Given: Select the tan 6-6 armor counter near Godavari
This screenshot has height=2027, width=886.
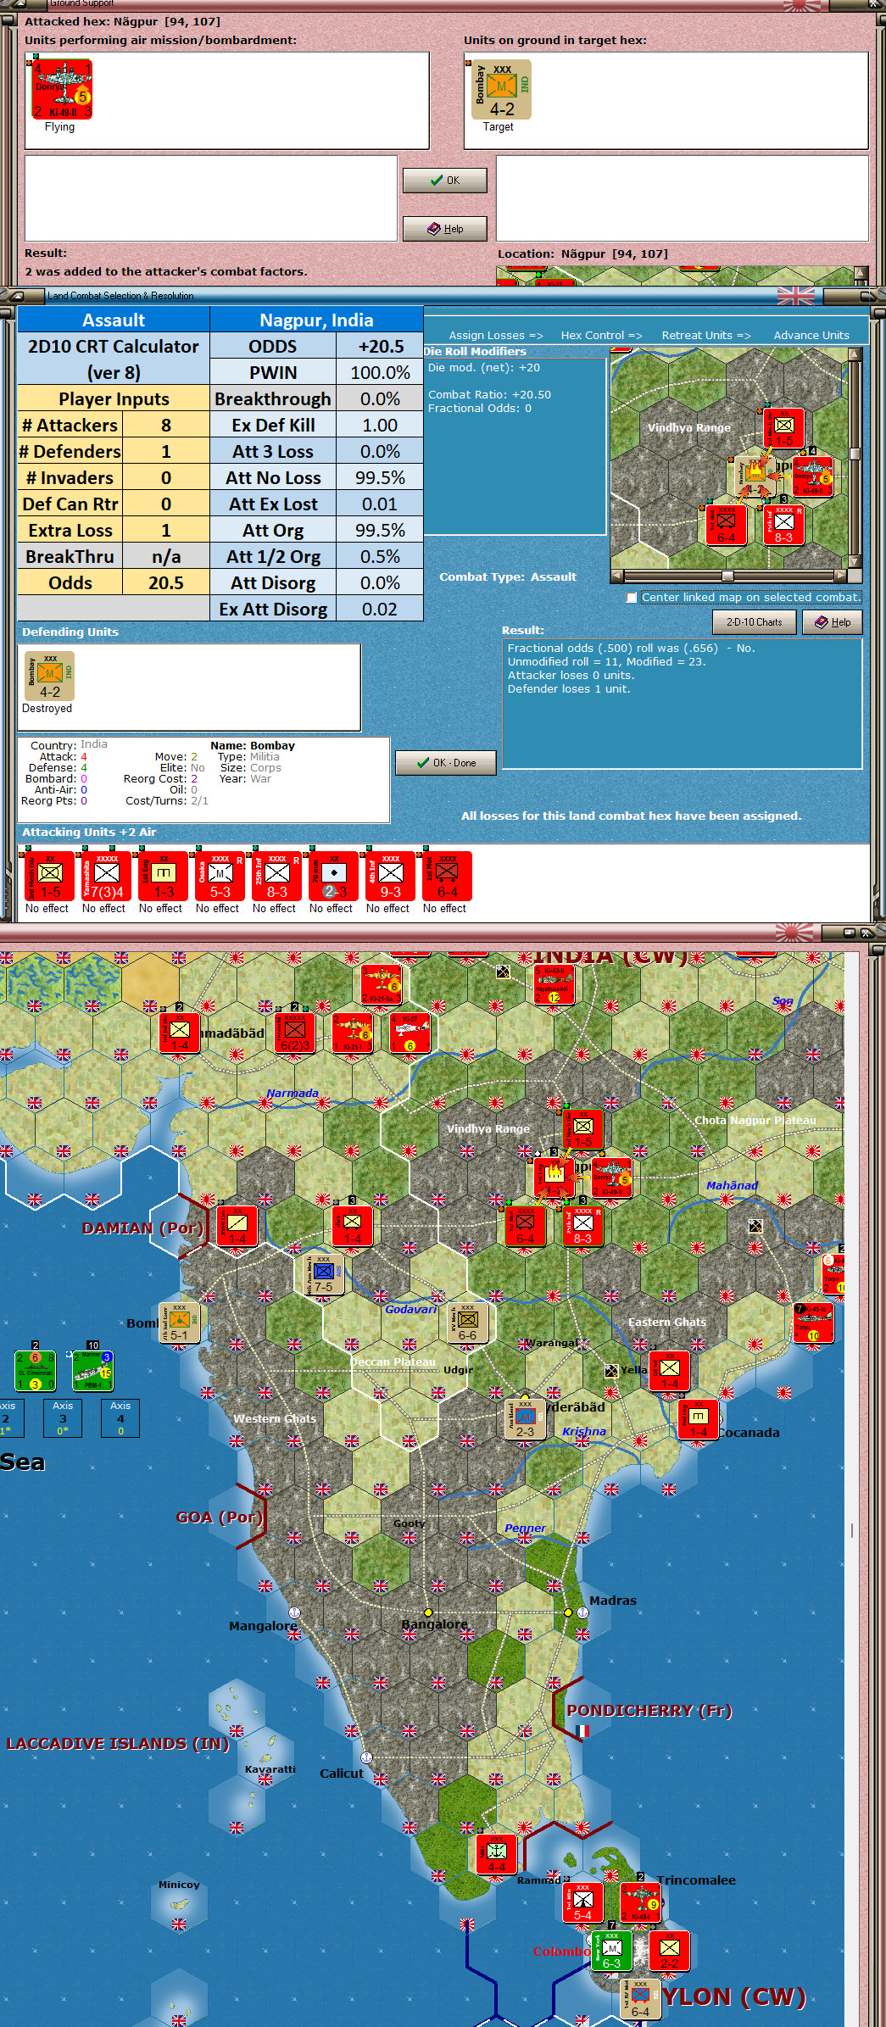Looking at the screenshot, I should click(x=467, y=1323).
